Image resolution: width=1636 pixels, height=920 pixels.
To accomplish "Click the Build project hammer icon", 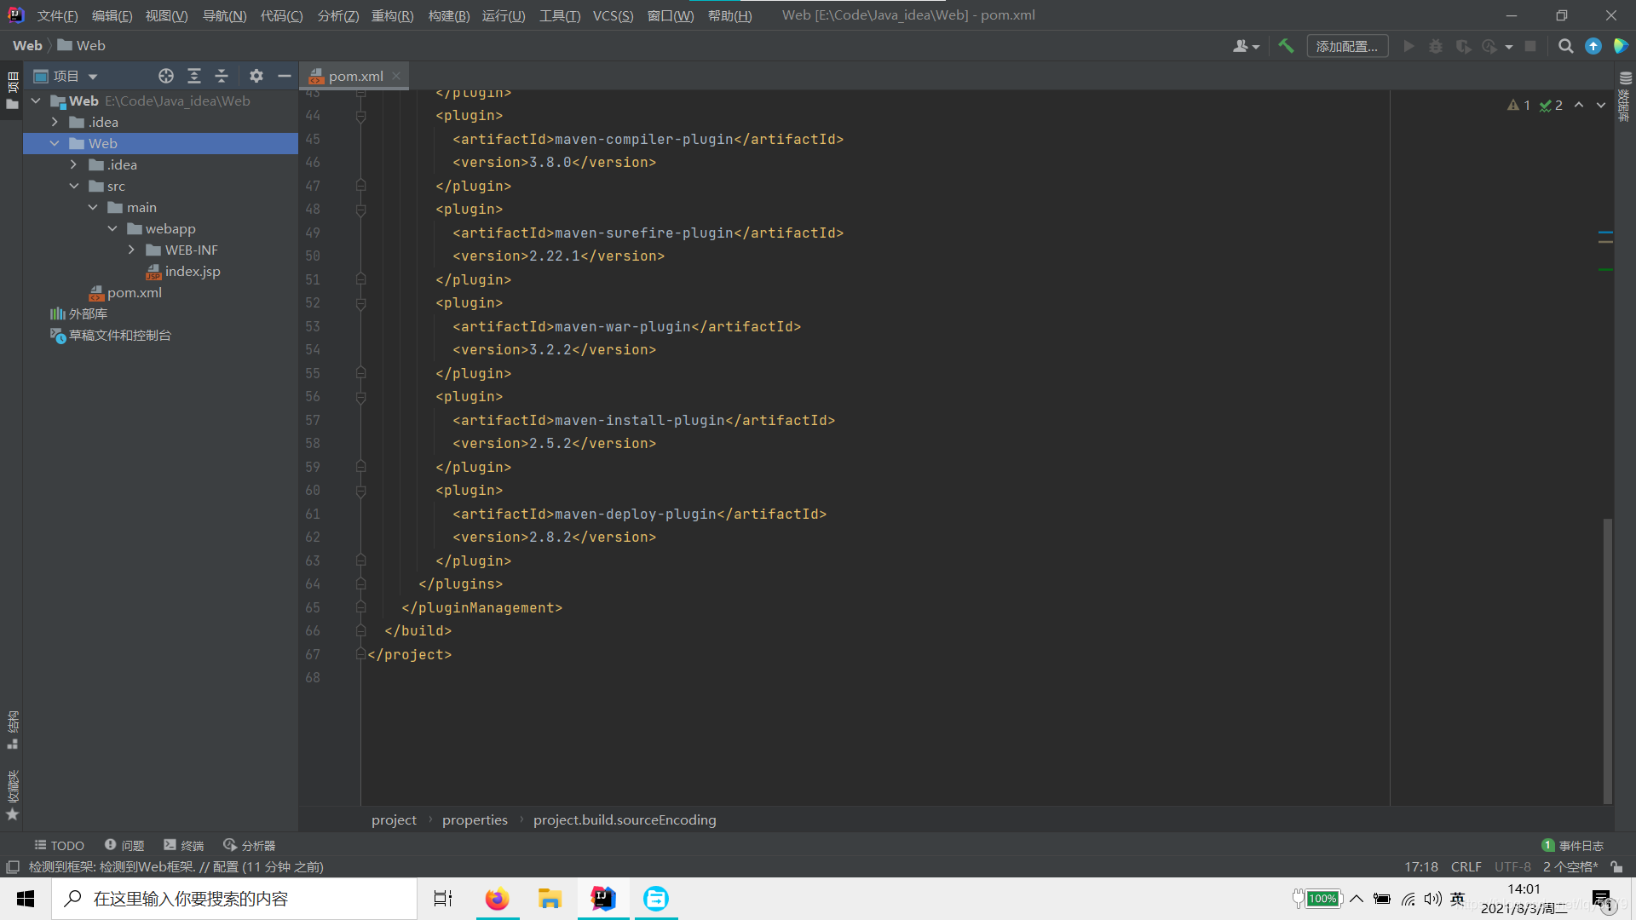I will (1286, 46).
